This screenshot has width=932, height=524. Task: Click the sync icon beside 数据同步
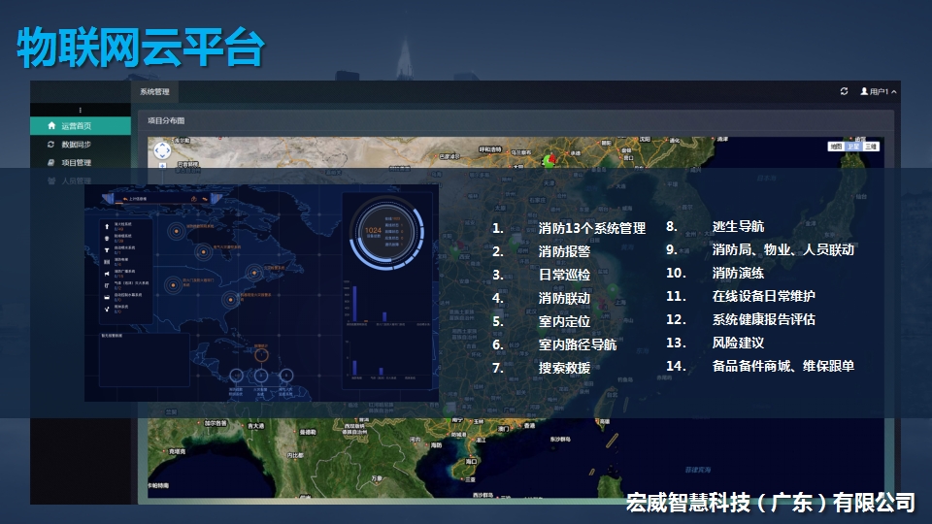click(x=51, y=145)
